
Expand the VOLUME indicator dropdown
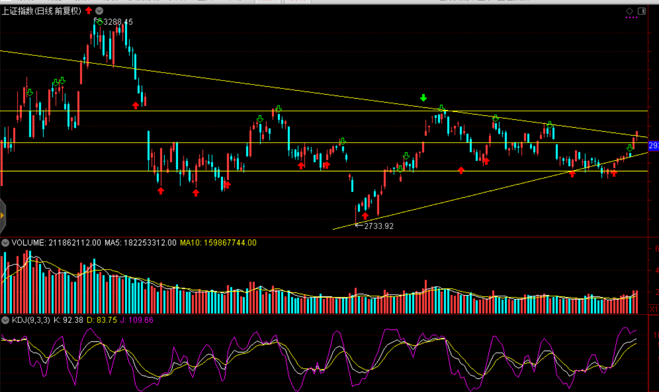pos(5,243)
